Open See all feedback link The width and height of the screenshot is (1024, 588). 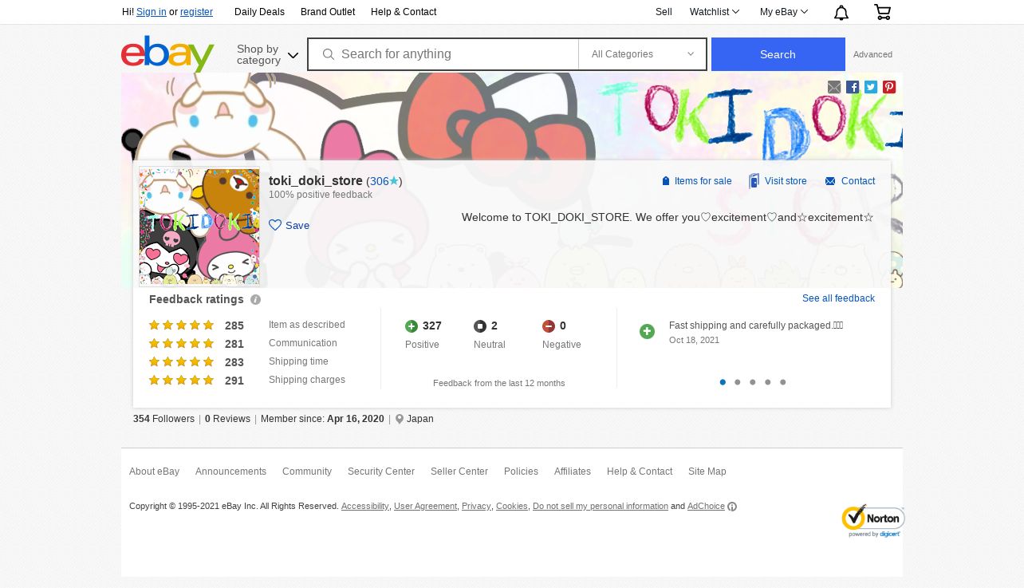point(838,298)
